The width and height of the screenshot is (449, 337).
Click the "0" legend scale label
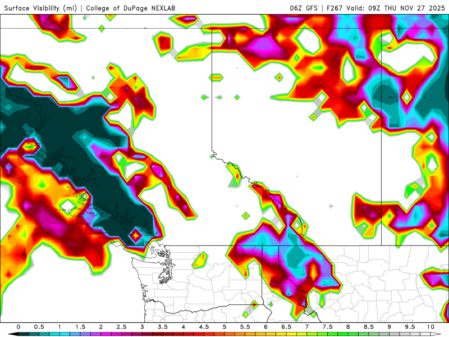pyautogui.click(x=19, y=327)
